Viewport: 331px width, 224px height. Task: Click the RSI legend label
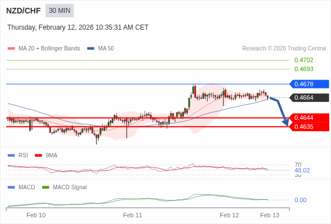[x=23, y=155]
